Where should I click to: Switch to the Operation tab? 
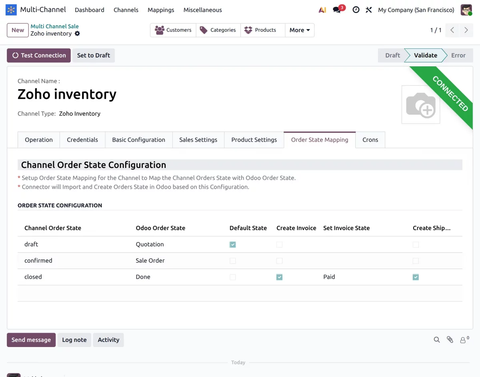click(x=39, y=140)
